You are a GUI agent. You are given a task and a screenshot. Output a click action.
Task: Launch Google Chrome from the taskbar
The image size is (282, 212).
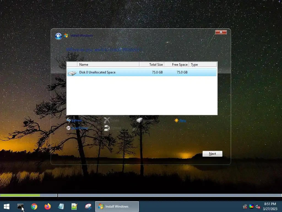click(x=34, y=206)
